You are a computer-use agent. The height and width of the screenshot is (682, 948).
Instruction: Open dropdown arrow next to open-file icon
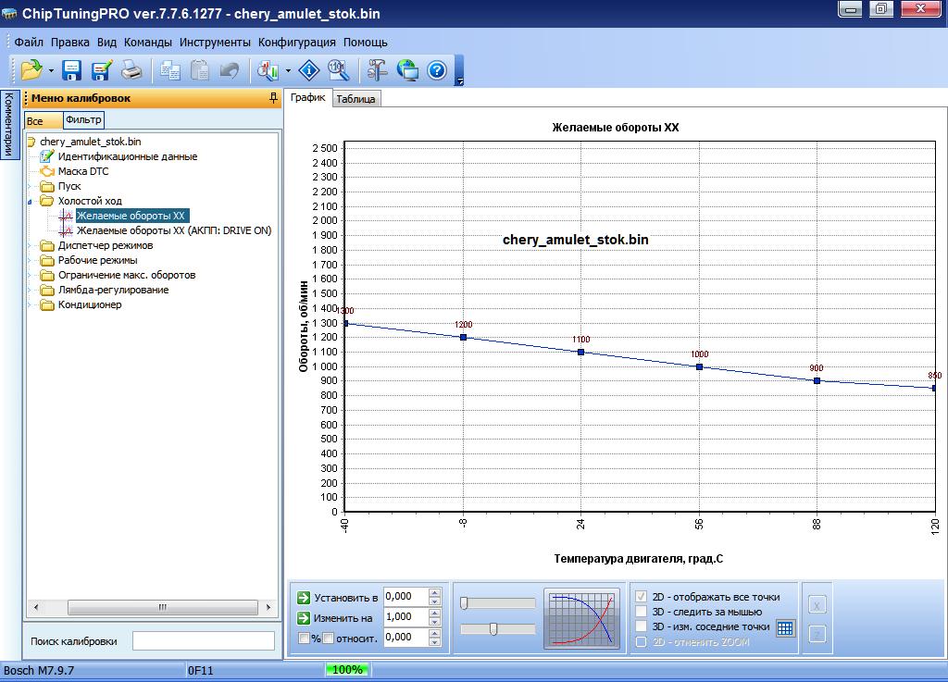tap(51, 71)
